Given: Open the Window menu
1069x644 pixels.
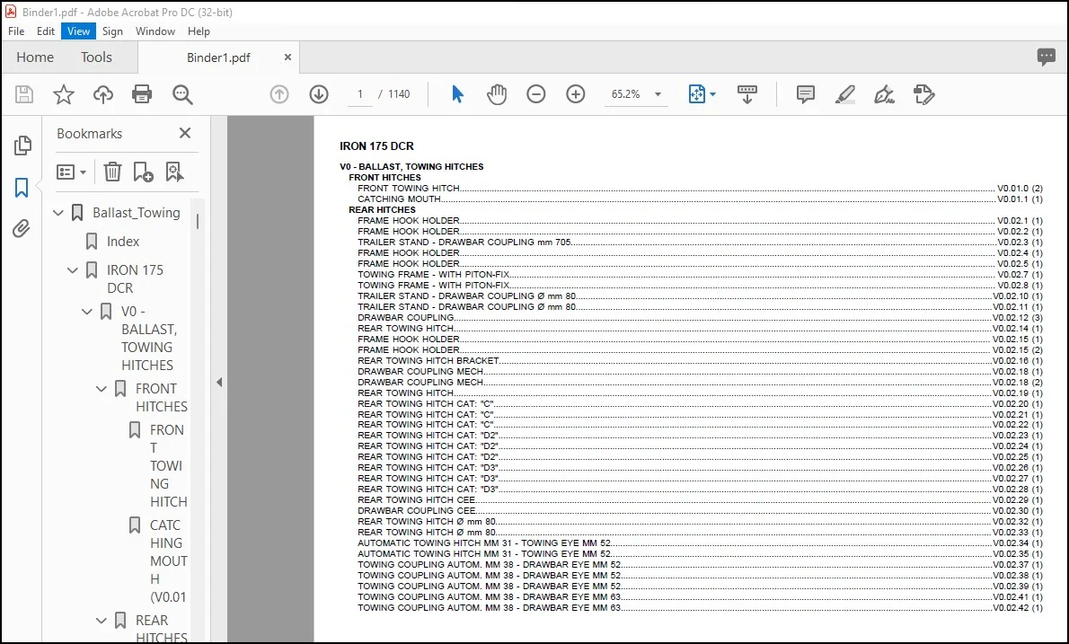Looking at the screenshot, I should click(x=155, y=31).
